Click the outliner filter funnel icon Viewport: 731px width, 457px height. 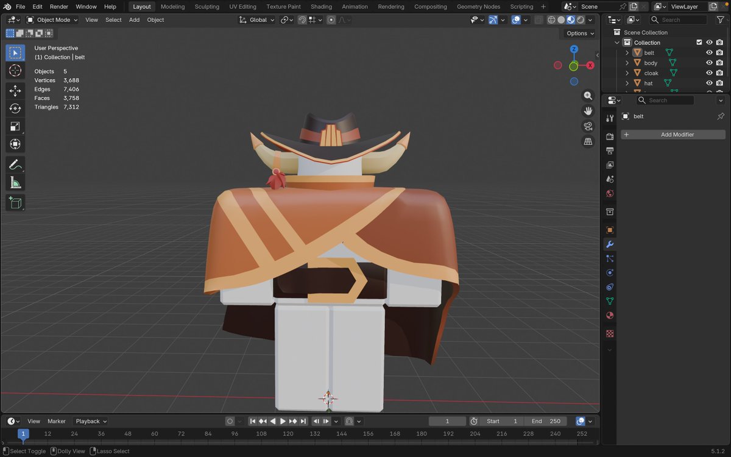720,19
